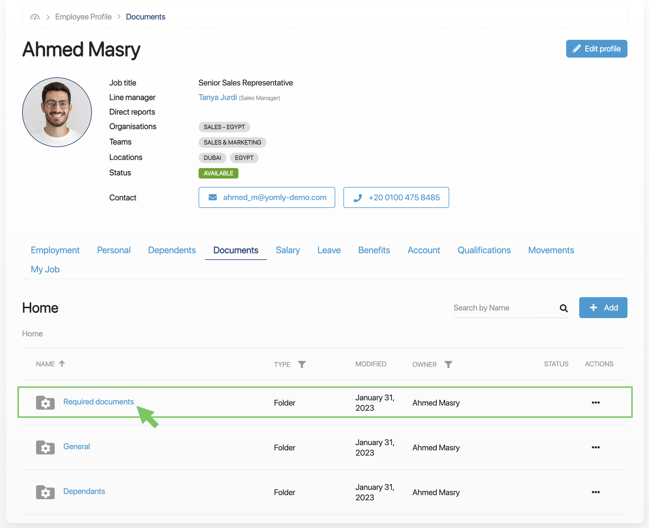Click the search magnifier icon
The image size is (649, 528).
(x=563, y=308)
